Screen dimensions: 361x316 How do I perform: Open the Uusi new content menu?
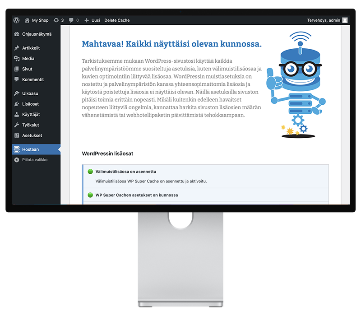96,20
